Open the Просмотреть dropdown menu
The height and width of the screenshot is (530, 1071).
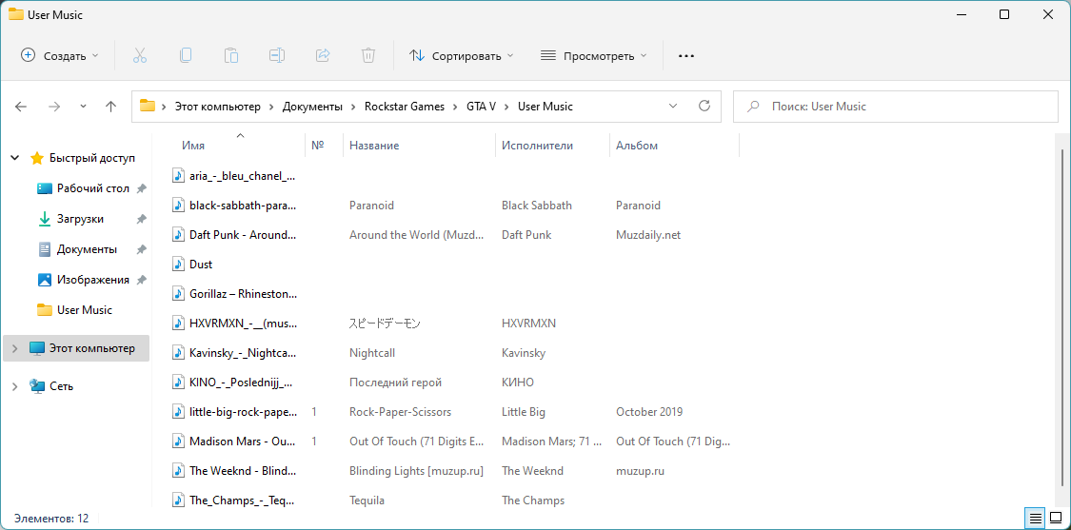(593, 56)
